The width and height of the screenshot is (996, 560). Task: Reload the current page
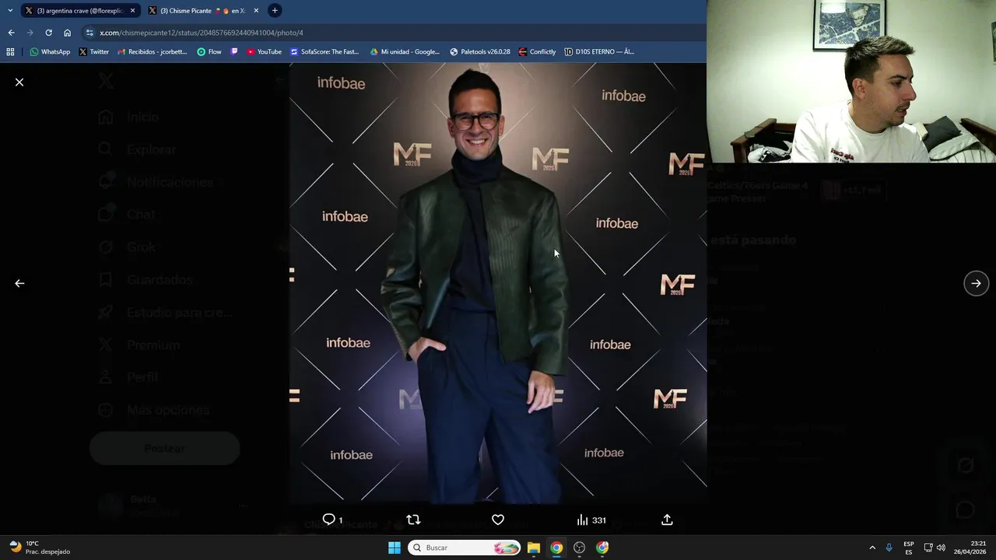click(x=48, y=33)
